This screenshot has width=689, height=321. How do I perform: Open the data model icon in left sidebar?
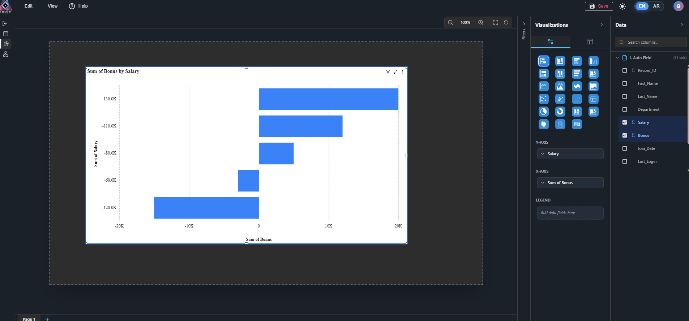point(5,54)
